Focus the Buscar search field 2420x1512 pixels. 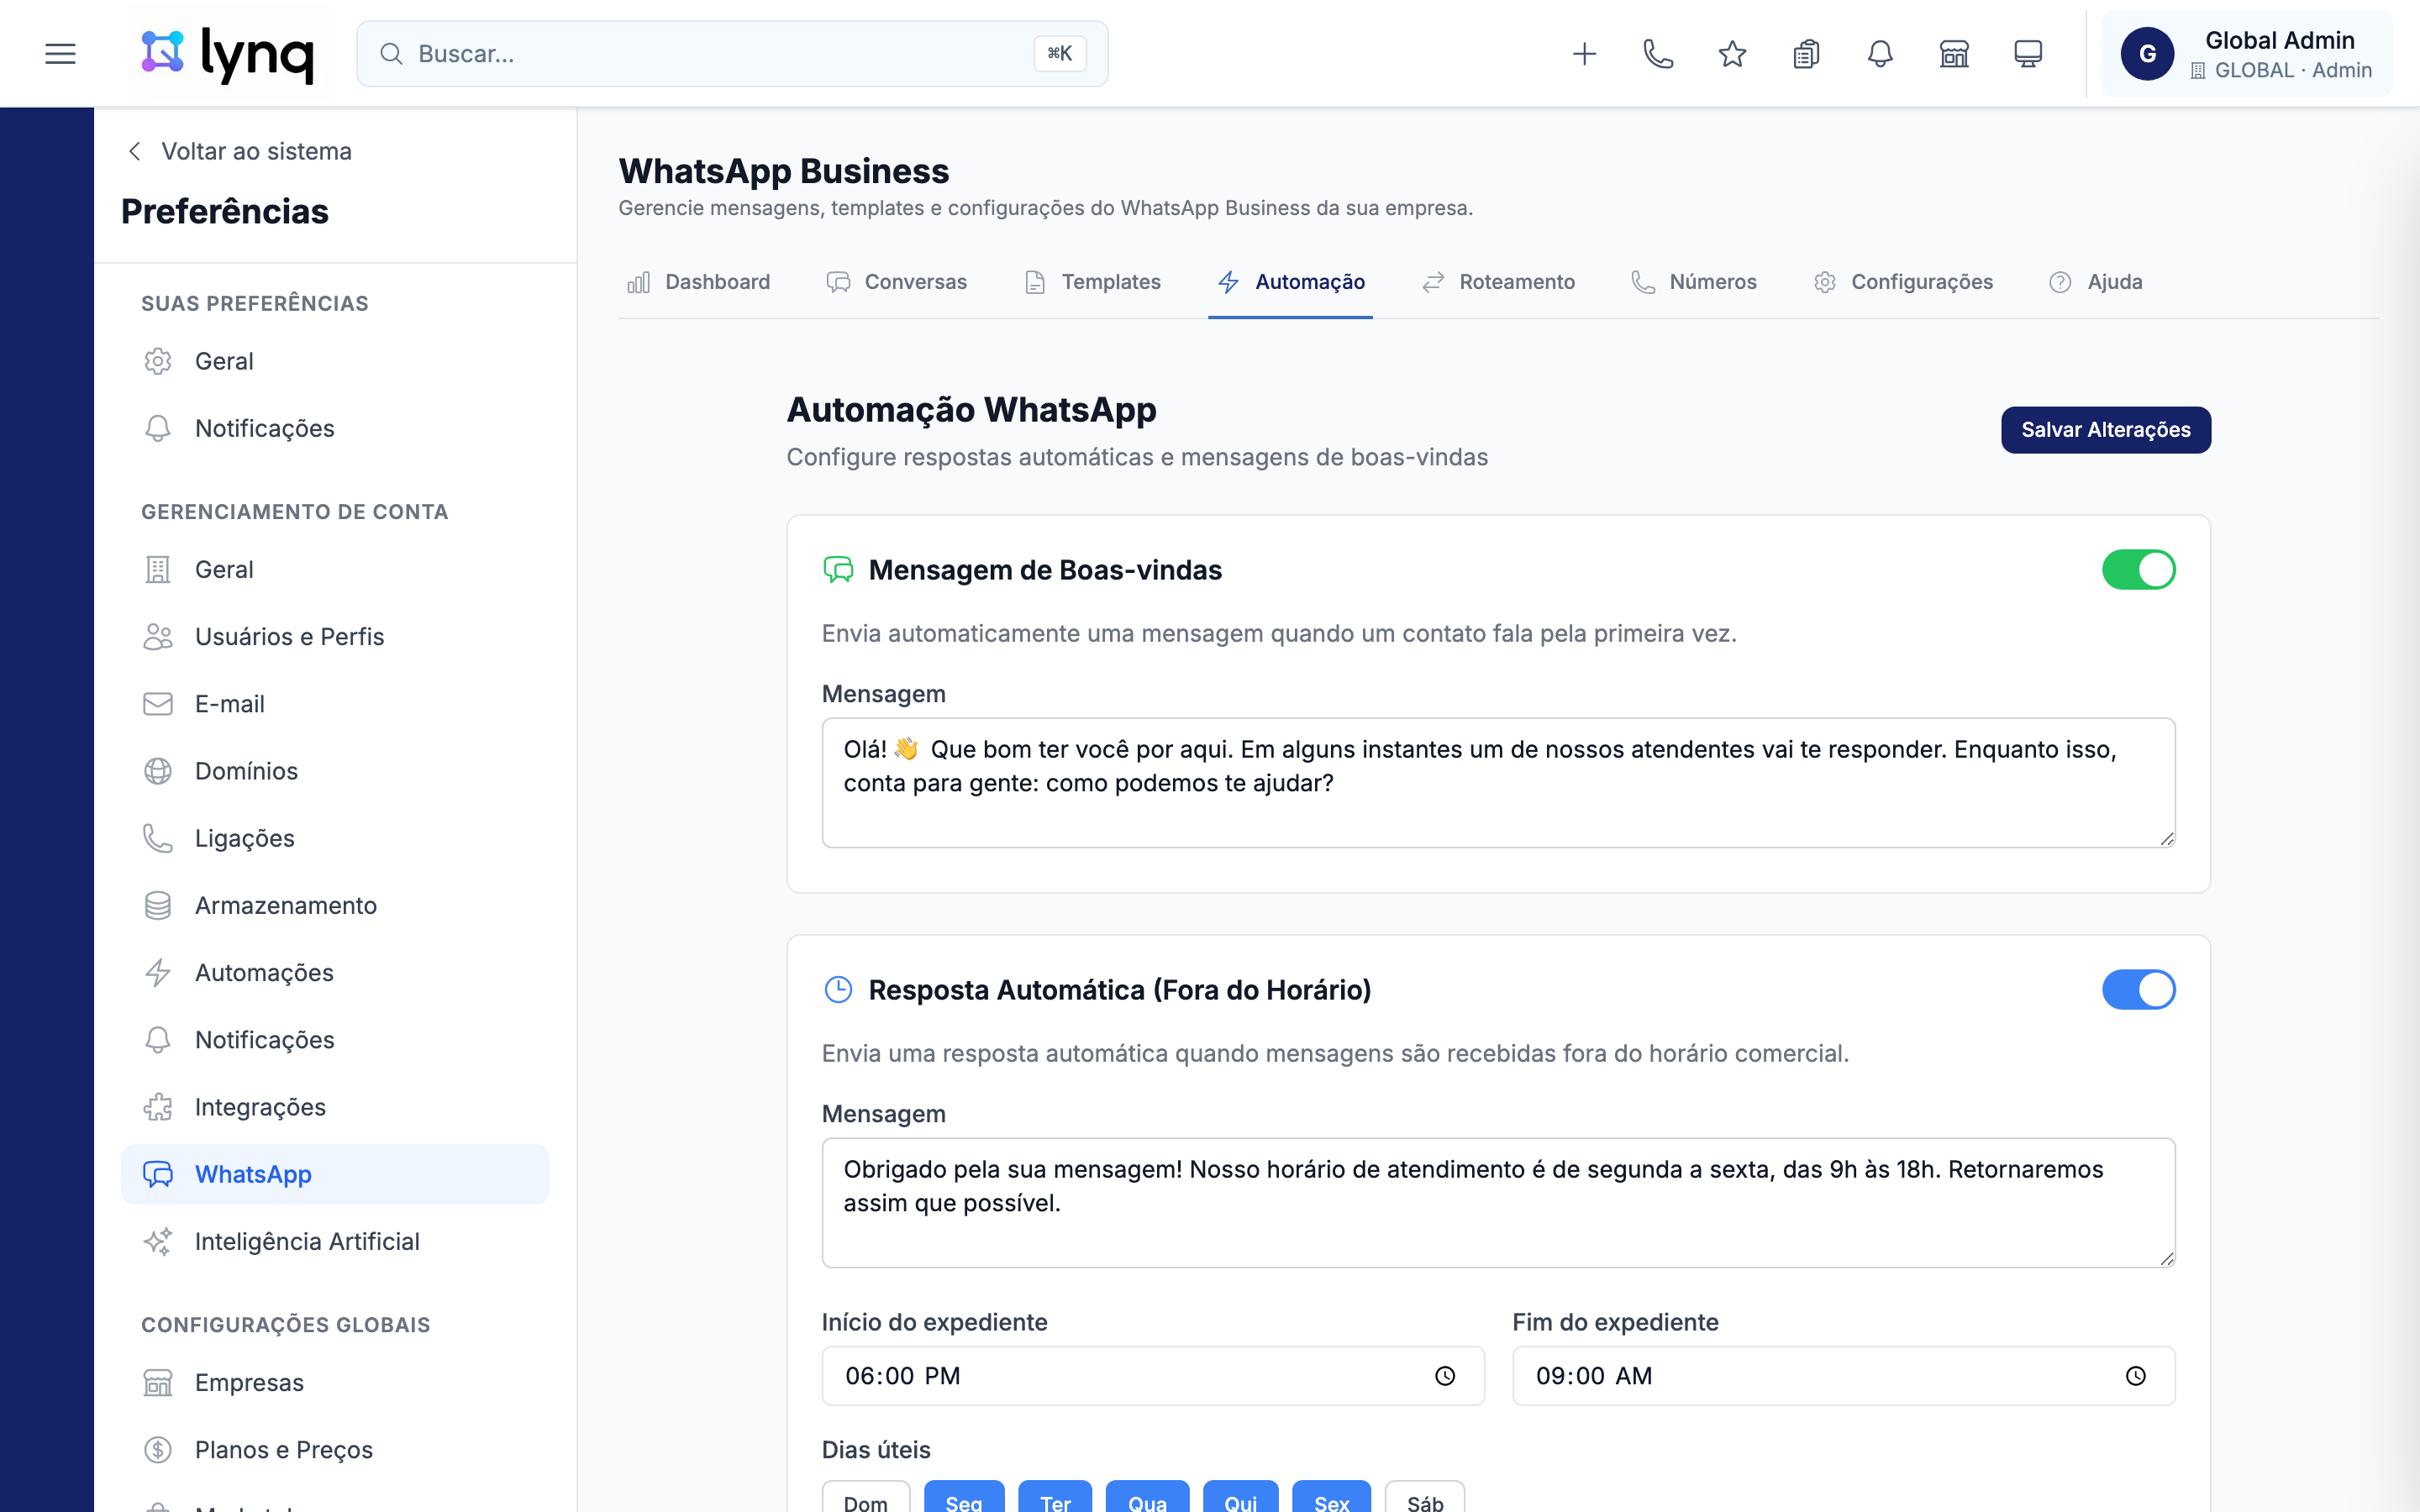point(732,54)
